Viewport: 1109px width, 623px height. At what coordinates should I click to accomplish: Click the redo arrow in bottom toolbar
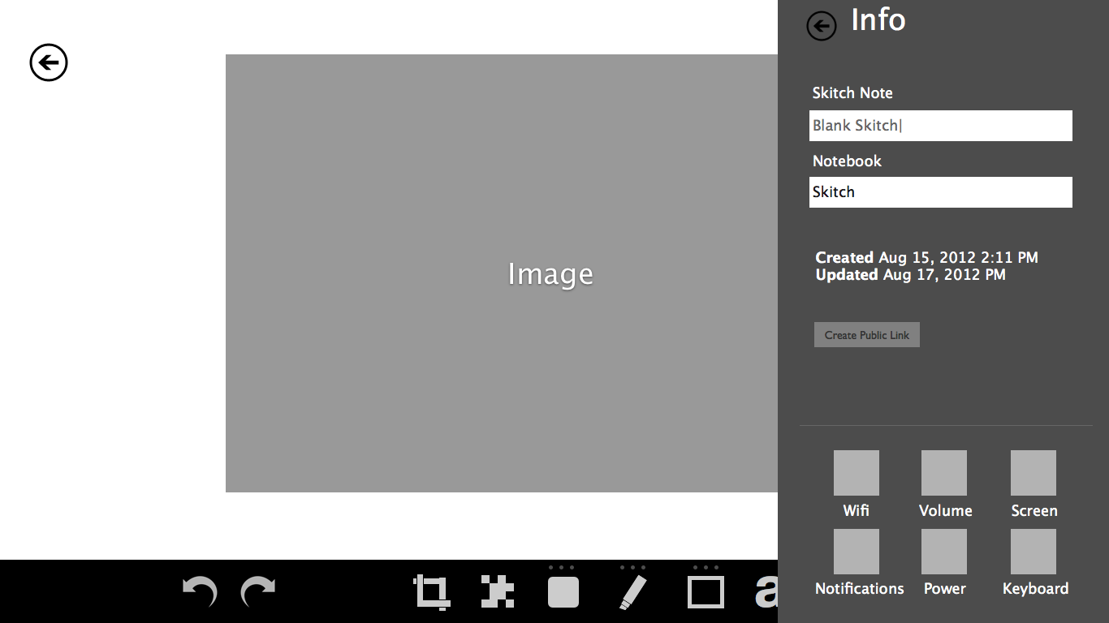pyautogui.click(x=258, y=591)
